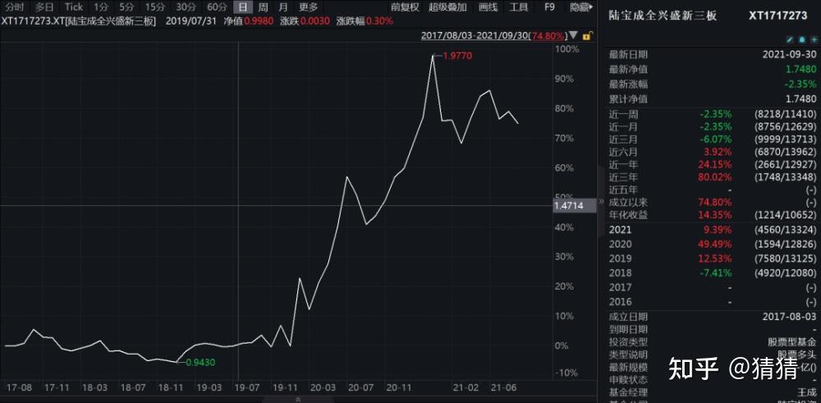The width and height of the screenshot is (821, 403).
Task: Click the yellow lock icon above the chart
Action: [x=588, y=36]
